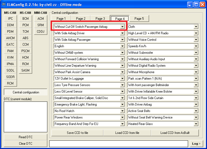
Task: Switch to the Page 1 tab
Action: [61, 19]
